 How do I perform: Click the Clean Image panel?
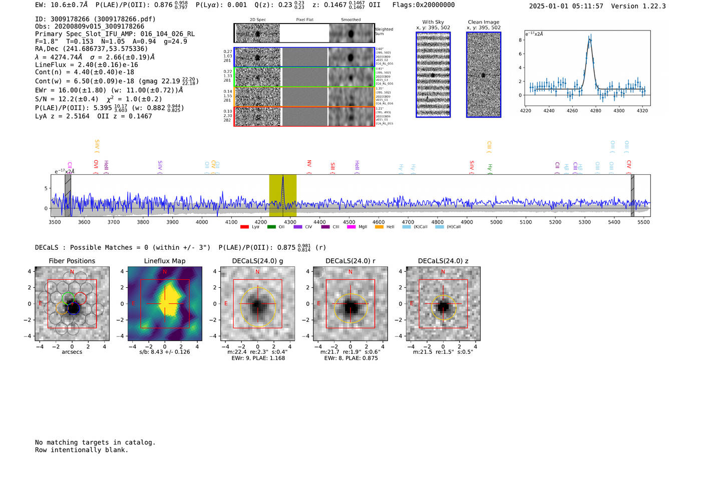pyautogui.click(x=484, y=75)
